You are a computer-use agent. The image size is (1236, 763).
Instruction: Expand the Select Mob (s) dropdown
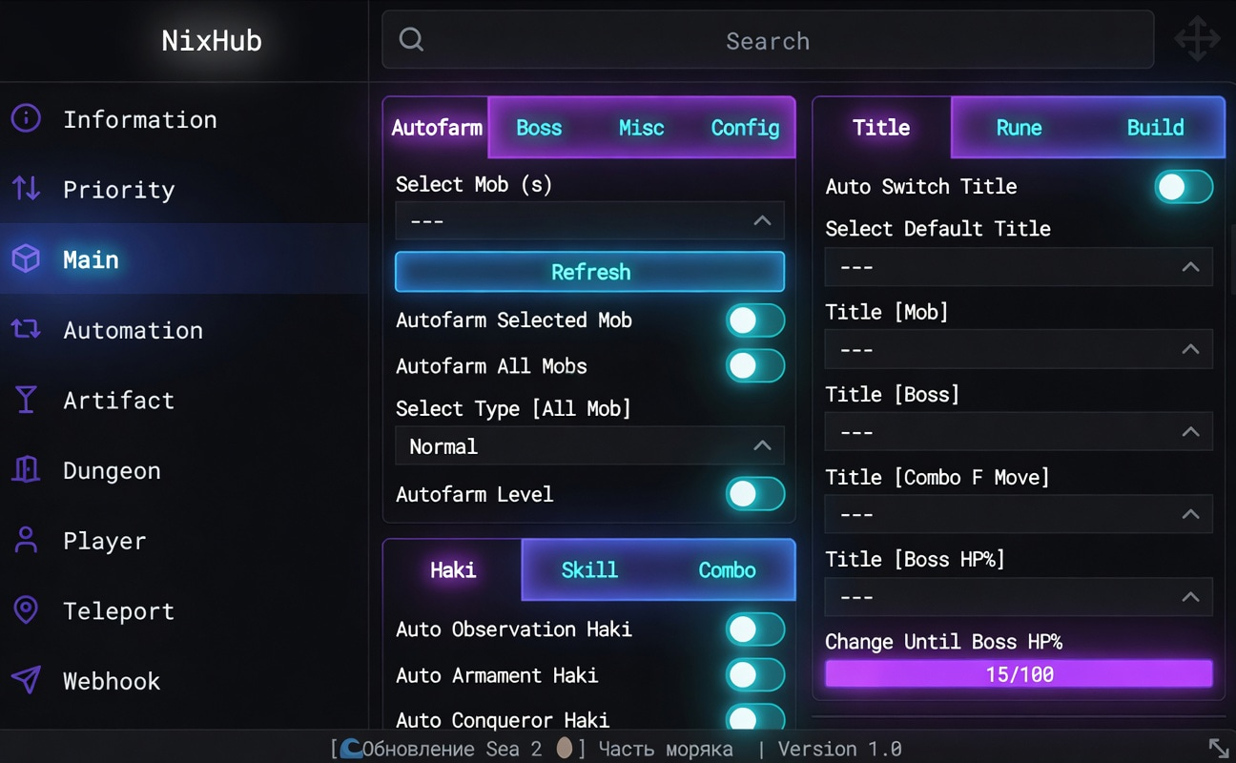pos(589,221)
